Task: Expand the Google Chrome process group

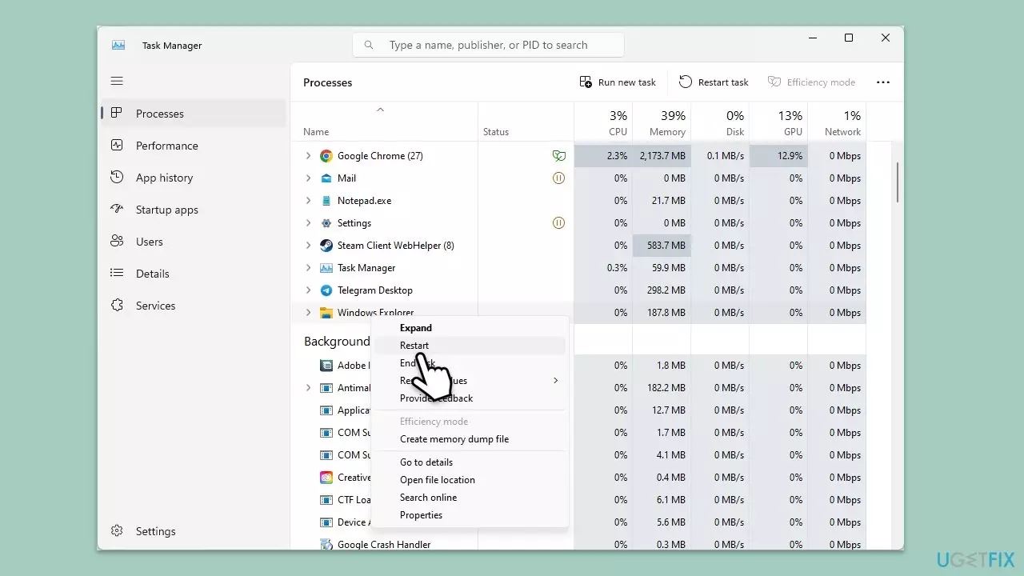Action: 308,155
